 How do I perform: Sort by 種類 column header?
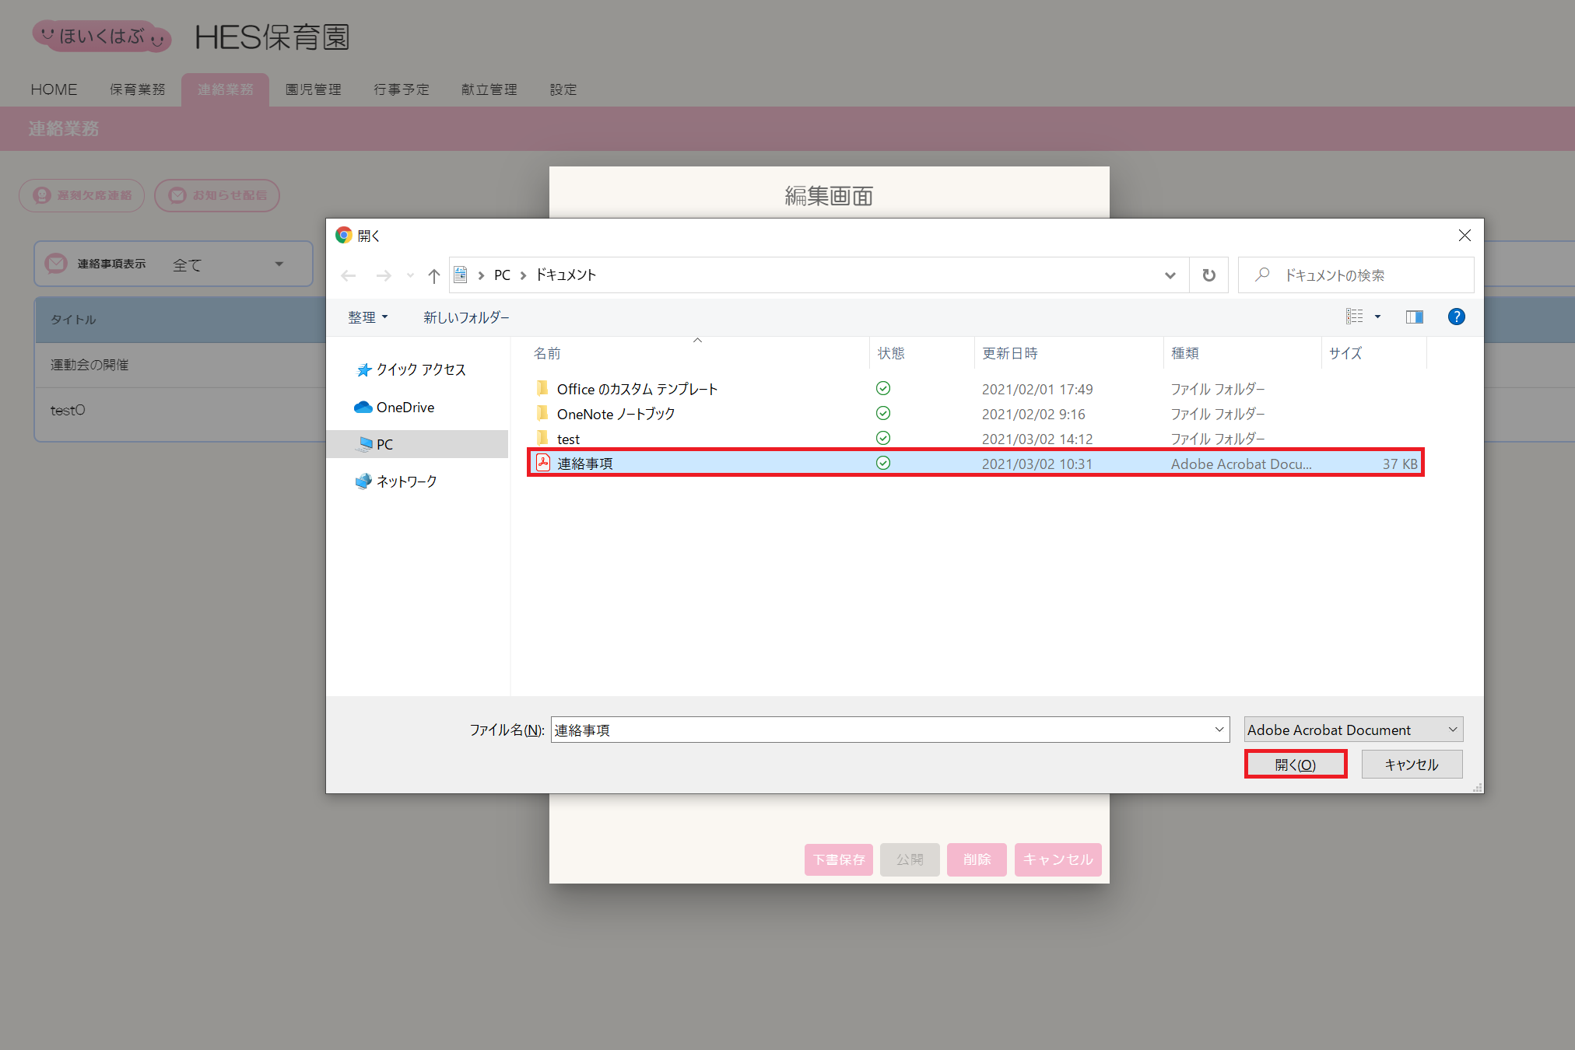(1184, 353)
